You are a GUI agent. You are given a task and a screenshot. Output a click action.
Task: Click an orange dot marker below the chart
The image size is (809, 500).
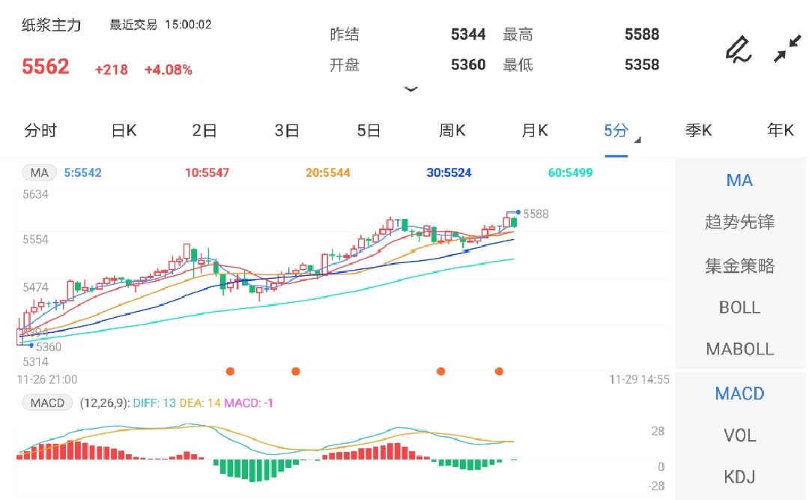tap(230, 370)
